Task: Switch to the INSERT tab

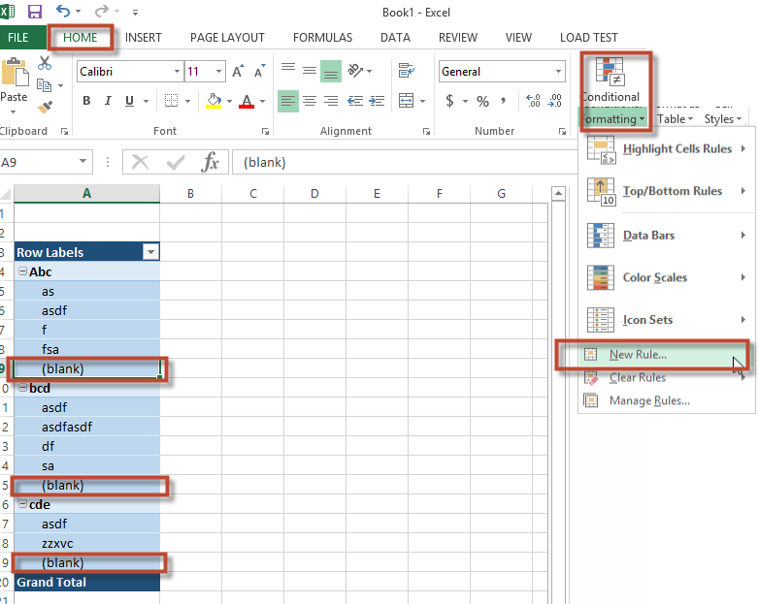Action: point(143,38)
